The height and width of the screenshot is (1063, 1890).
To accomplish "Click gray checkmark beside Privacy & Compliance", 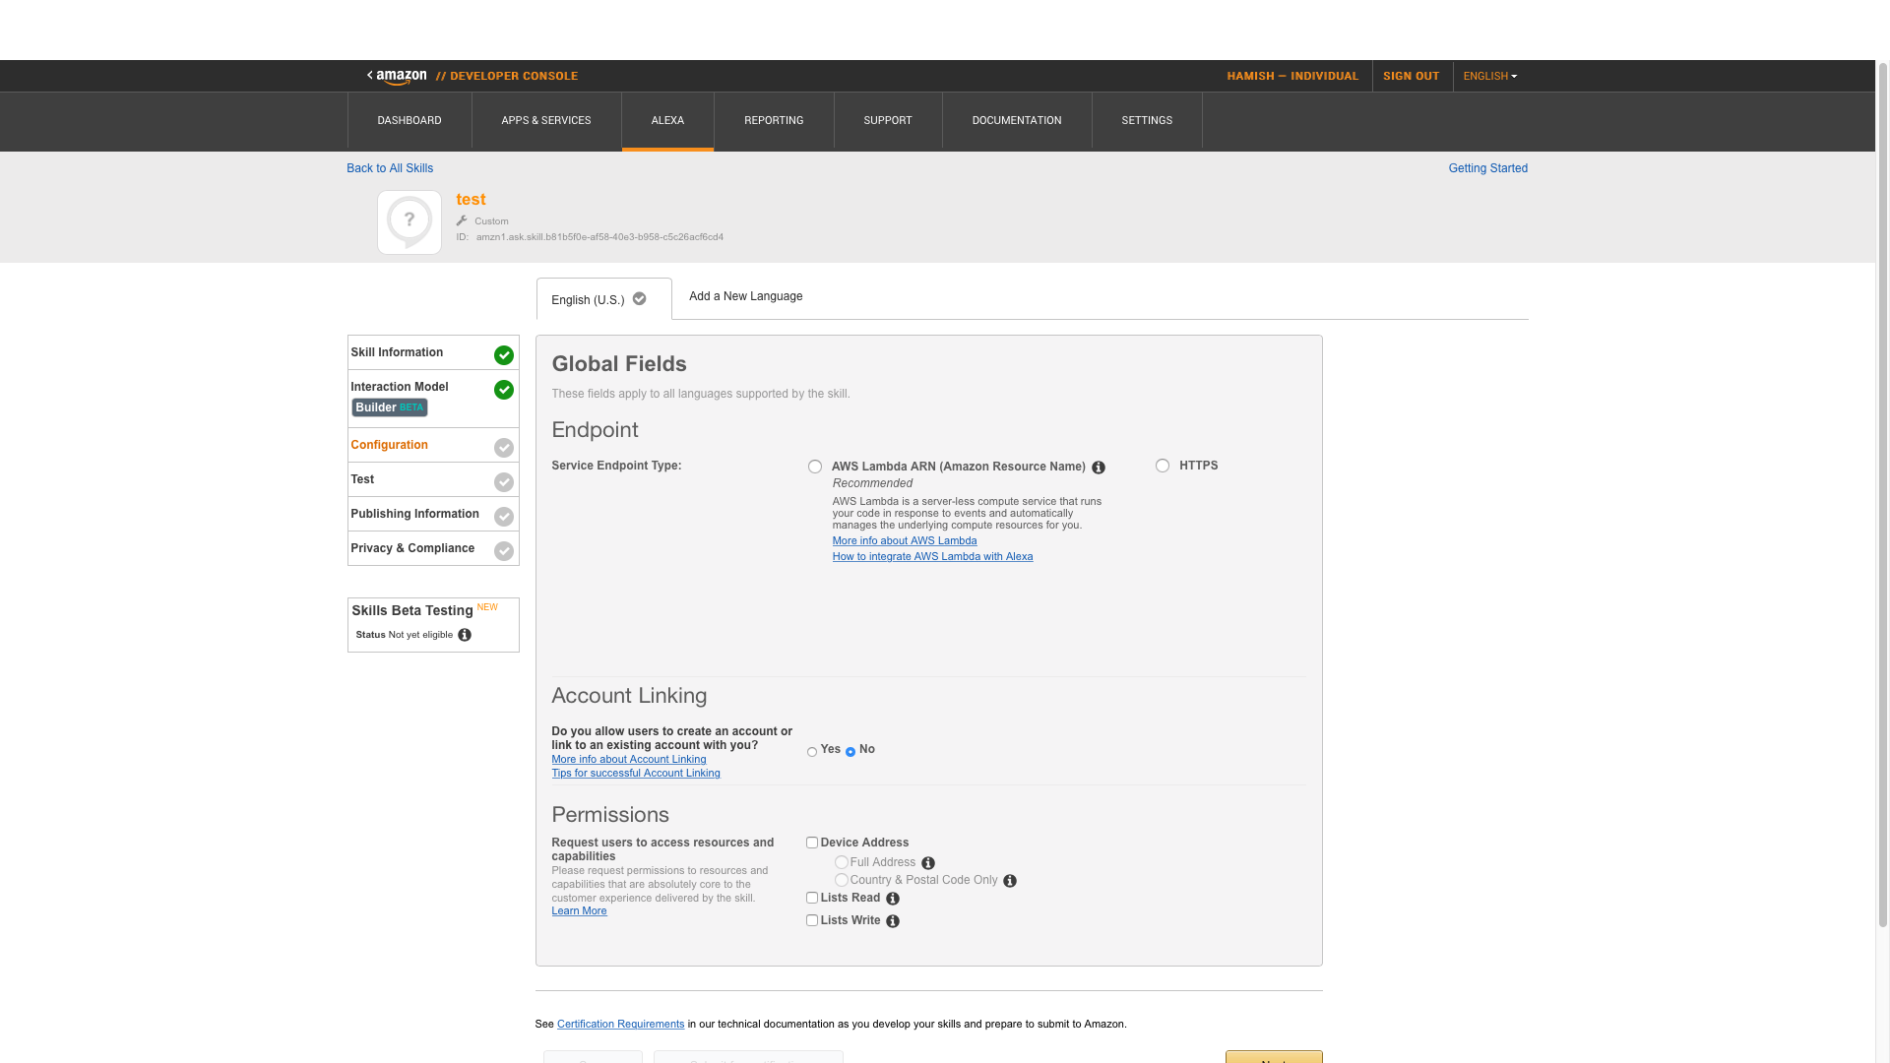I will point(504,551).
